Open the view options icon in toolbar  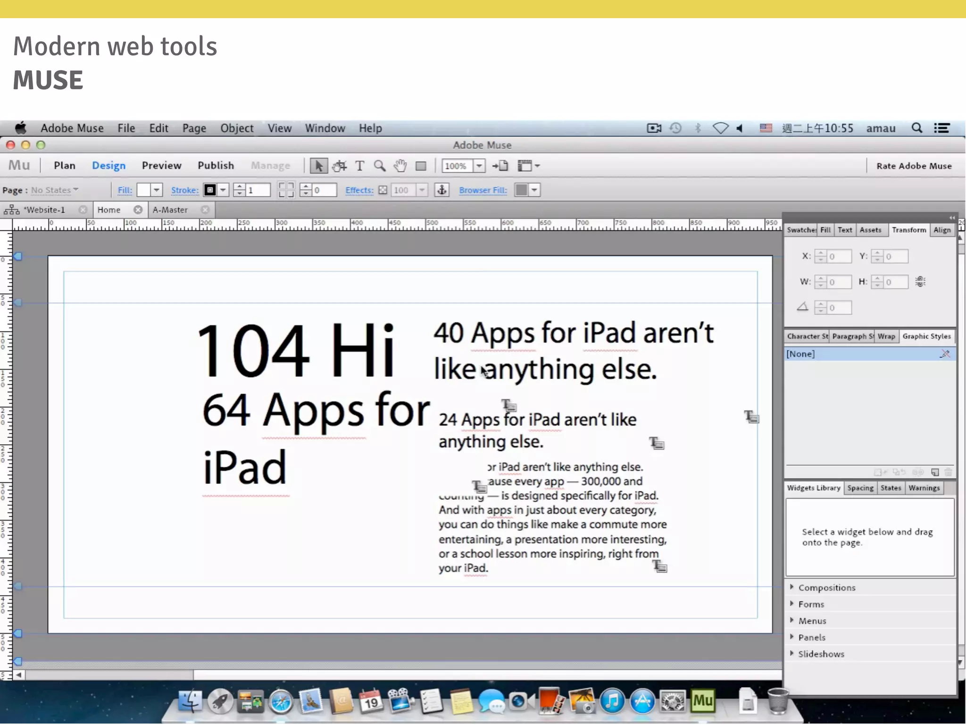pos(528,166)
